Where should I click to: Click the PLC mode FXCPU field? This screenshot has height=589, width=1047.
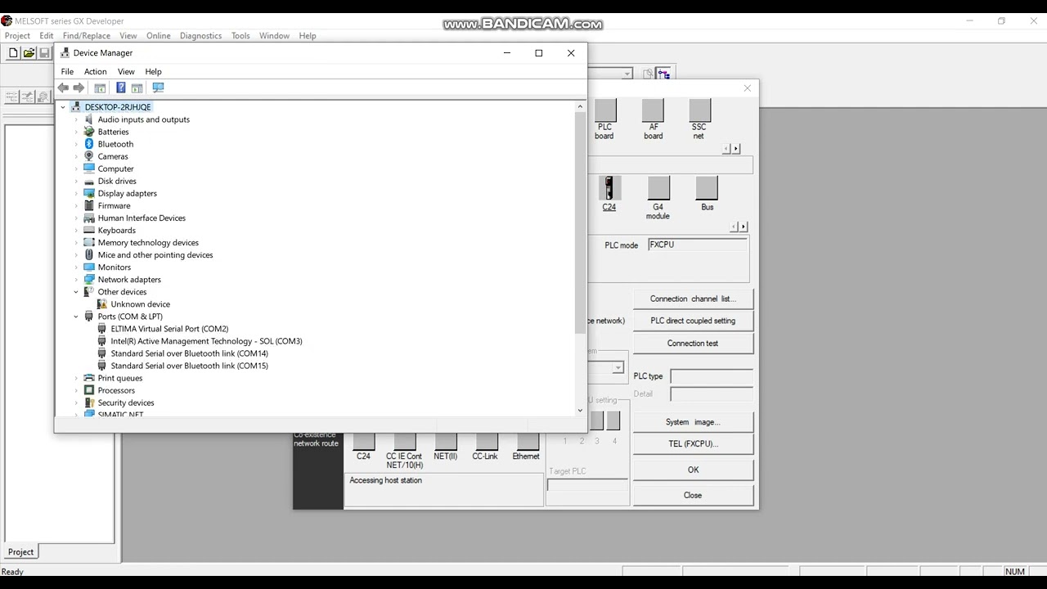[698, 245]
